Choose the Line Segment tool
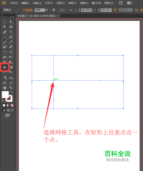The image size is (143, 171). [x=5, y=37]
